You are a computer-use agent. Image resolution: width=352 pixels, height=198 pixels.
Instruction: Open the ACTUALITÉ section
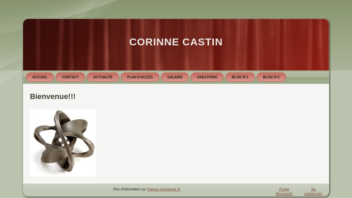pyautogui.click(x=103, y=77)
